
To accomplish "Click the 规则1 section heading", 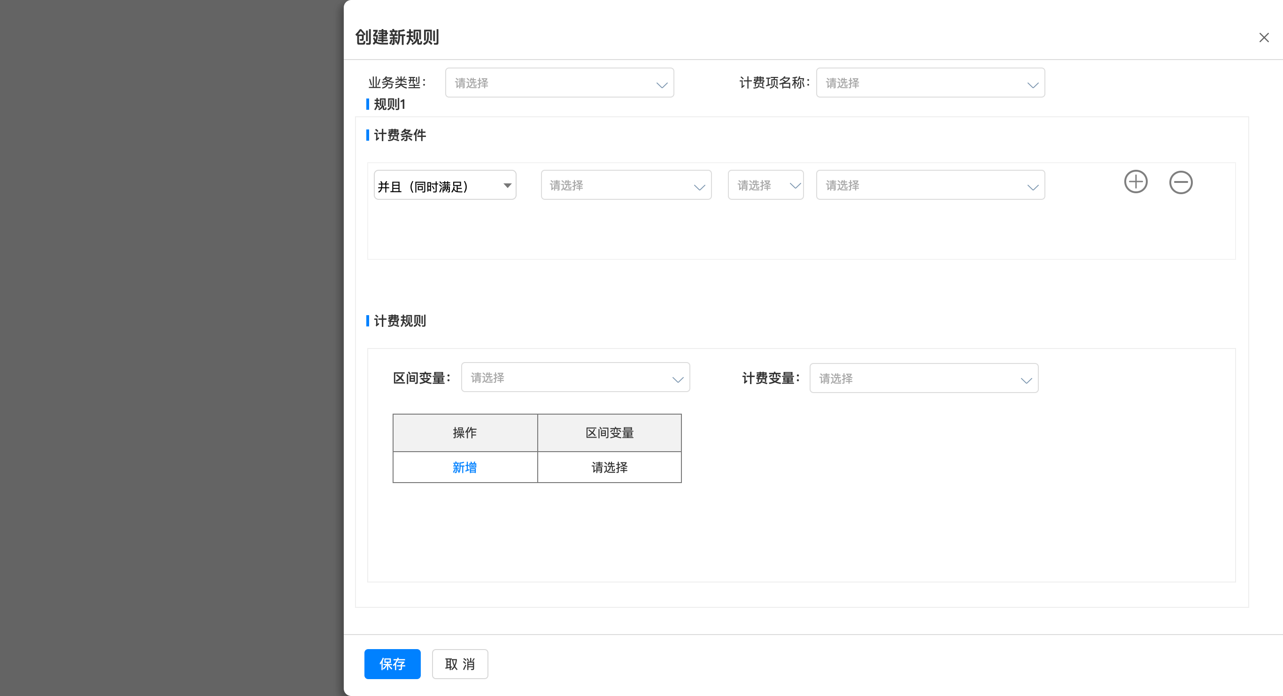I will pos(389,105).
